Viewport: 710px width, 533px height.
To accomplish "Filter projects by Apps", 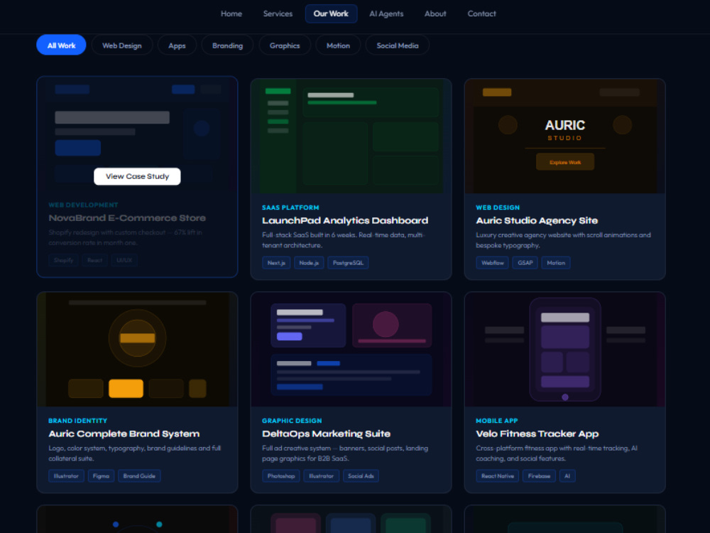I will [177, 45].
